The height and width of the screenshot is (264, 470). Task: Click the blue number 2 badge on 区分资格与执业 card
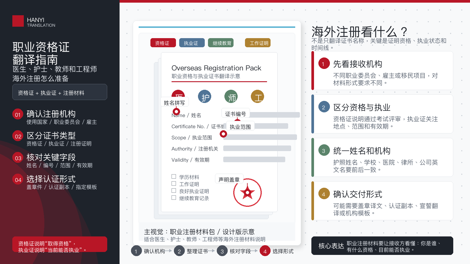pos(324,107)
